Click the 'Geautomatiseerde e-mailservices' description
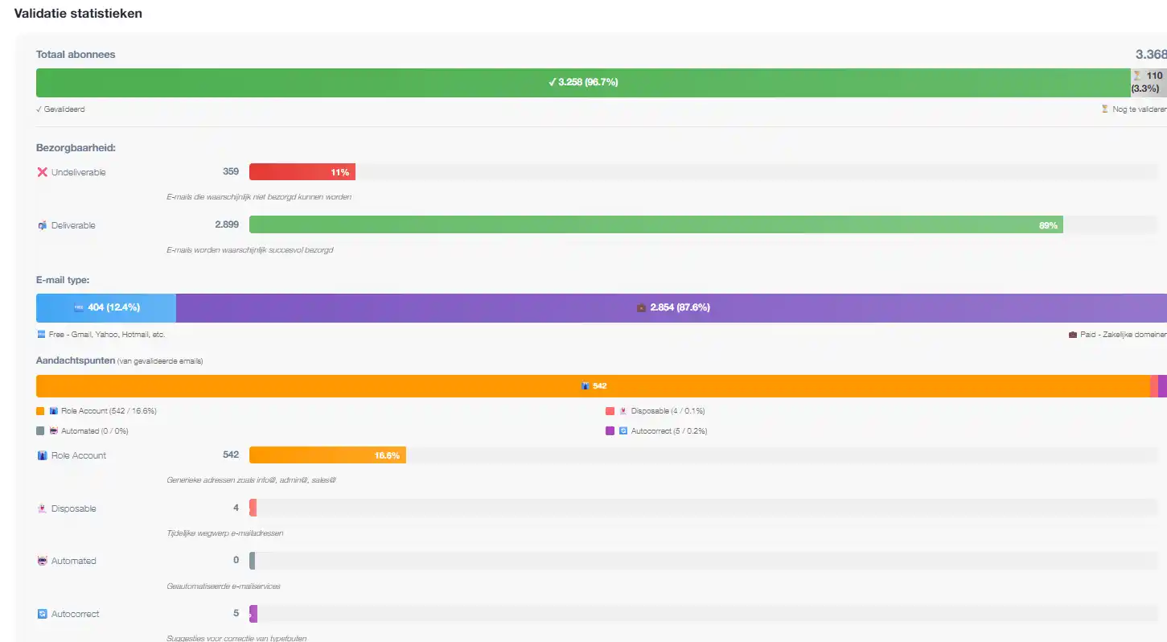1167x642 pixels. [x=224, y=586]
